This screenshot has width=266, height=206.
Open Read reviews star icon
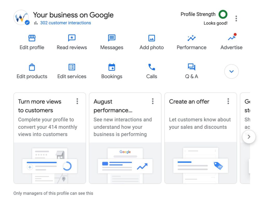[x=72, y=38]
